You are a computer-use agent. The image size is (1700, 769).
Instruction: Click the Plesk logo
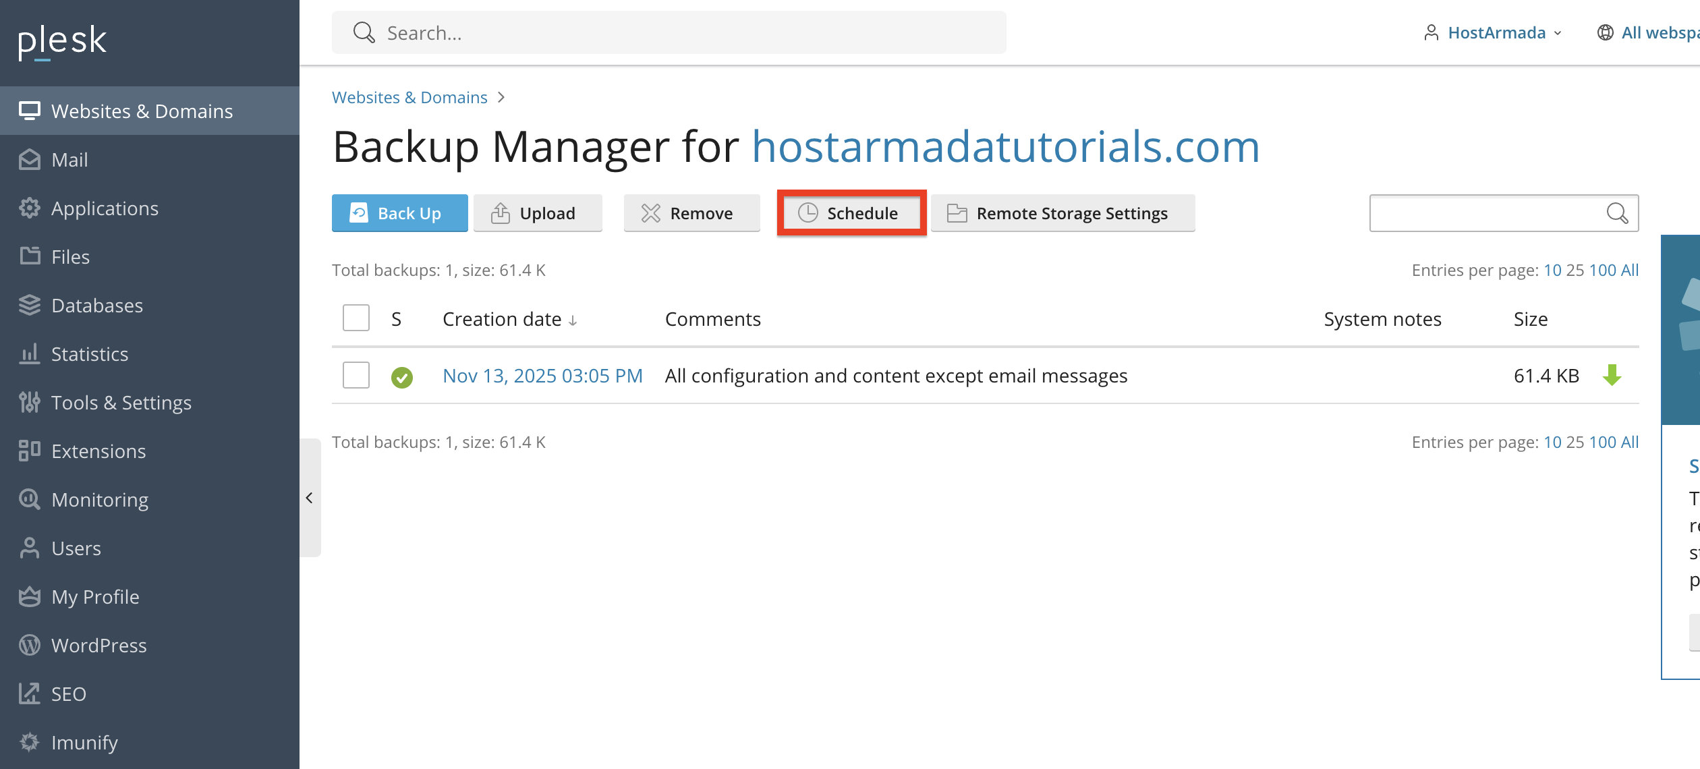(x=62, y=42)
